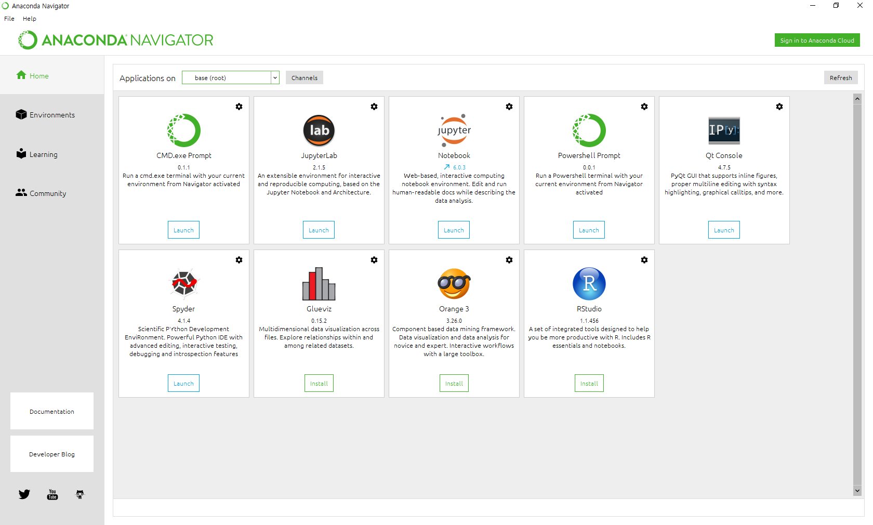Click the RStudio blue R logo
Viewport: 873px width, 525px height.
pyautogui.click(x=589, y=284)
